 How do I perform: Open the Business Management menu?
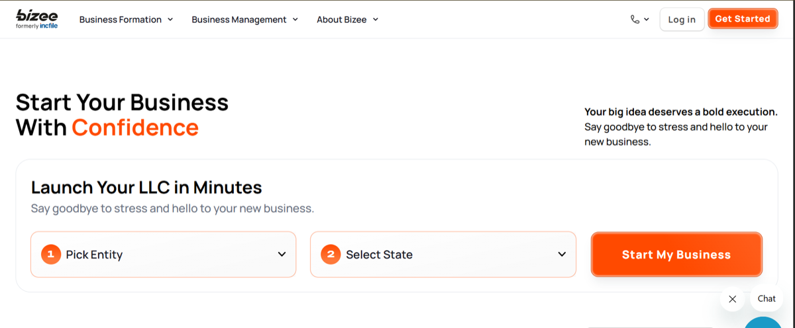click(244, 19)
